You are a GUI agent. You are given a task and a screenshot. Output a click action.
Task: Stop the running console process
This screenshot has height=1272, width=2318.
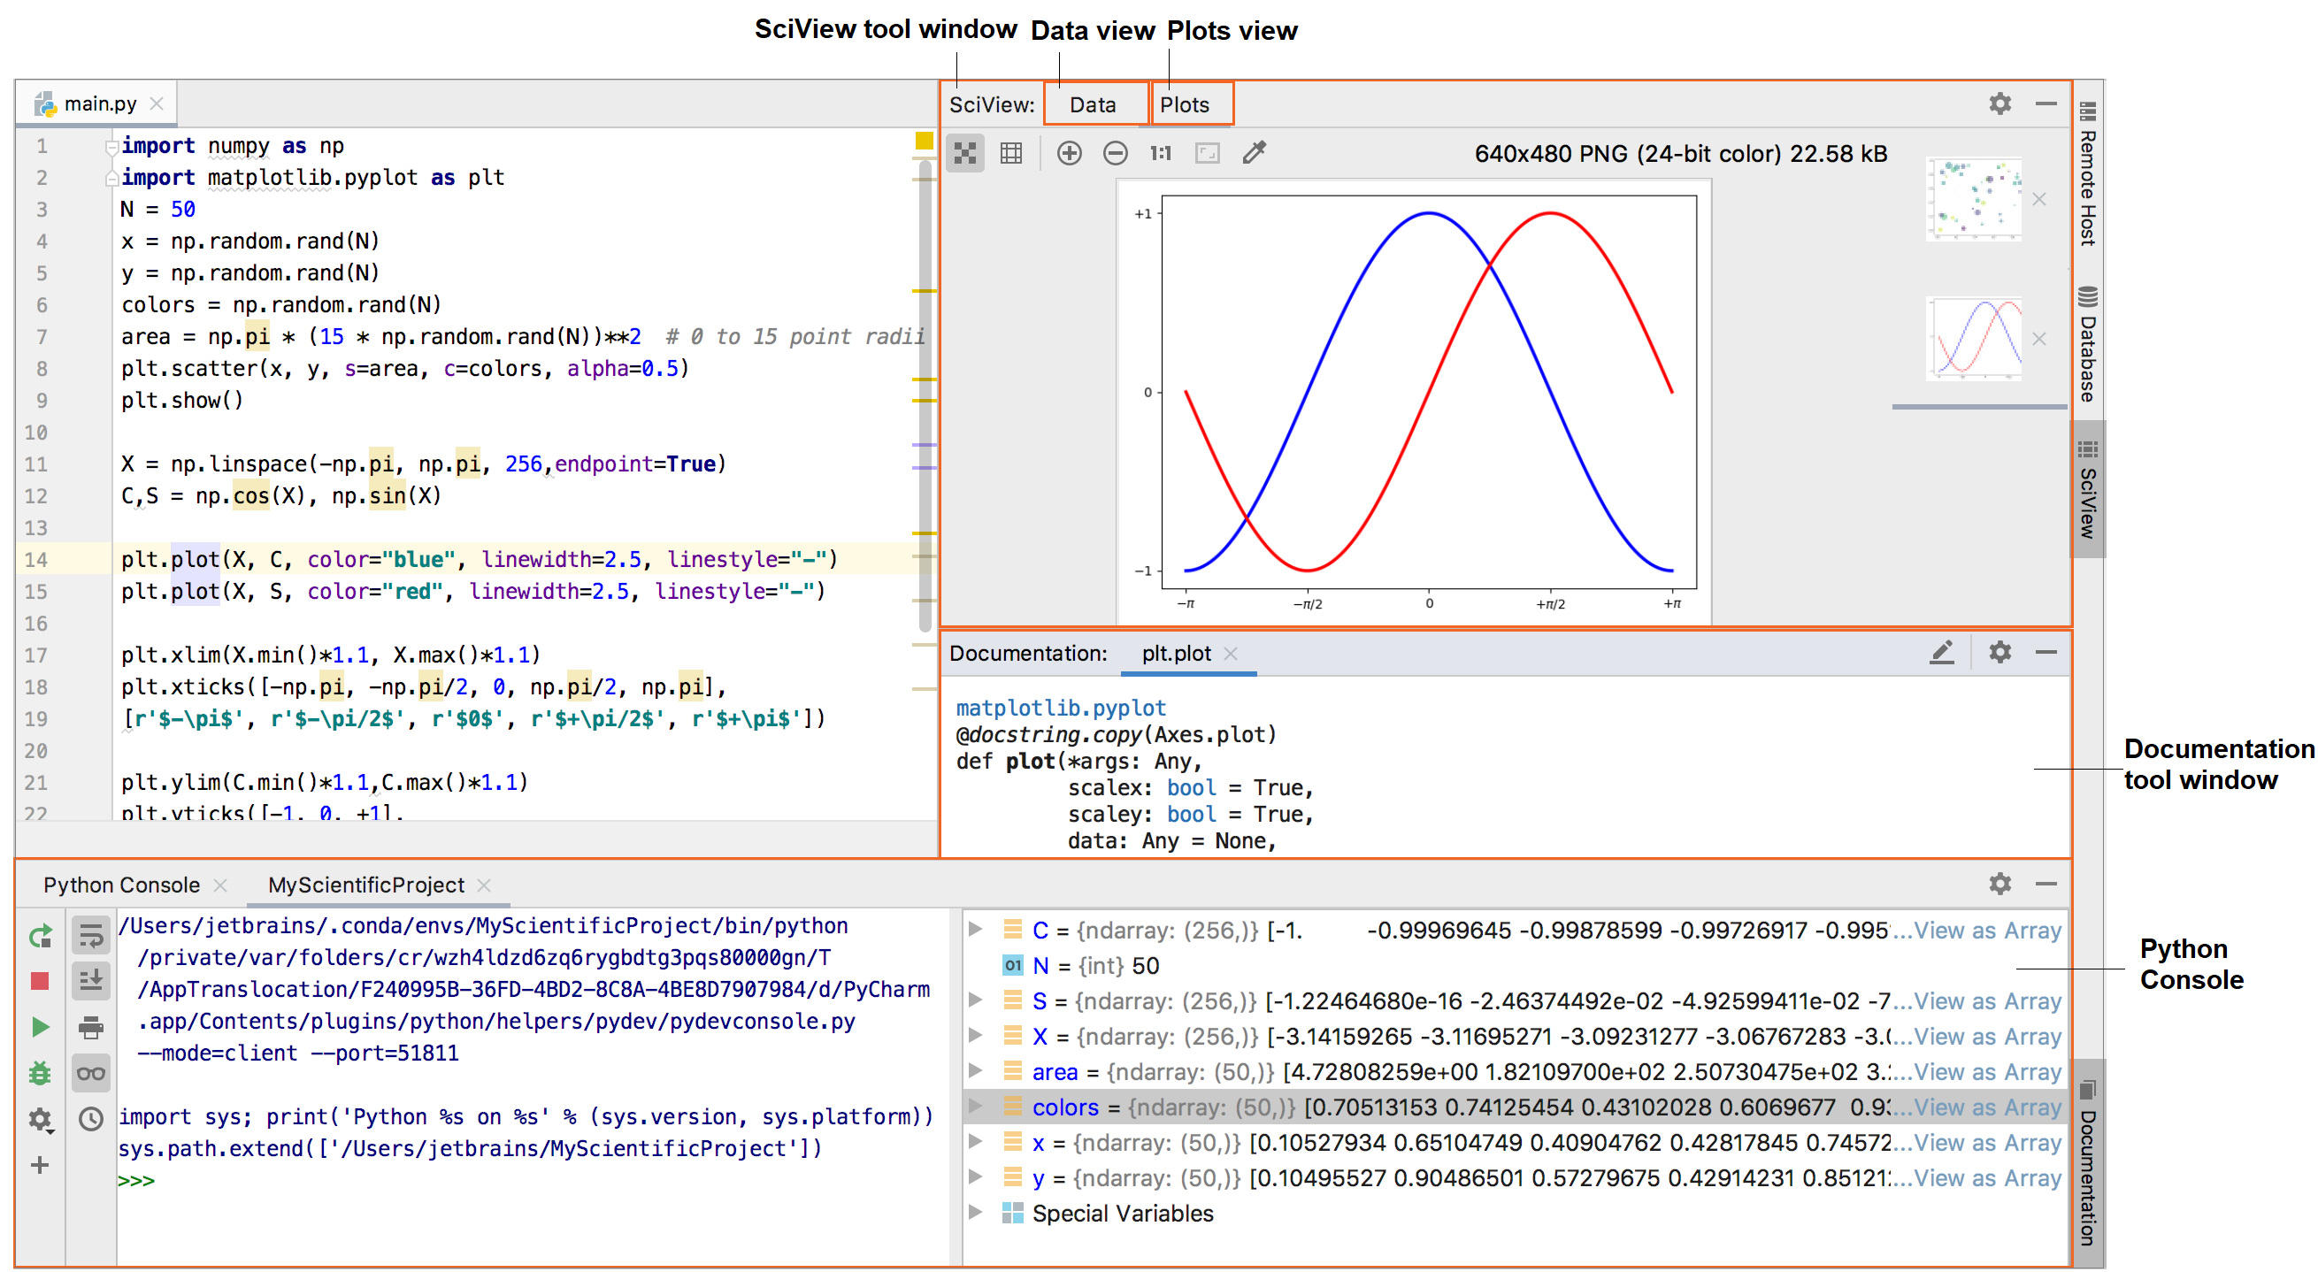tap(40, 983)
